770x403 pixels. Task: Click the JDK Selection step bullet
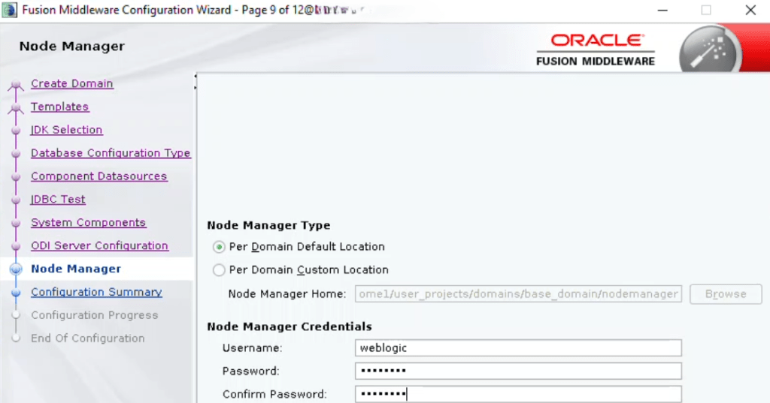16,131
